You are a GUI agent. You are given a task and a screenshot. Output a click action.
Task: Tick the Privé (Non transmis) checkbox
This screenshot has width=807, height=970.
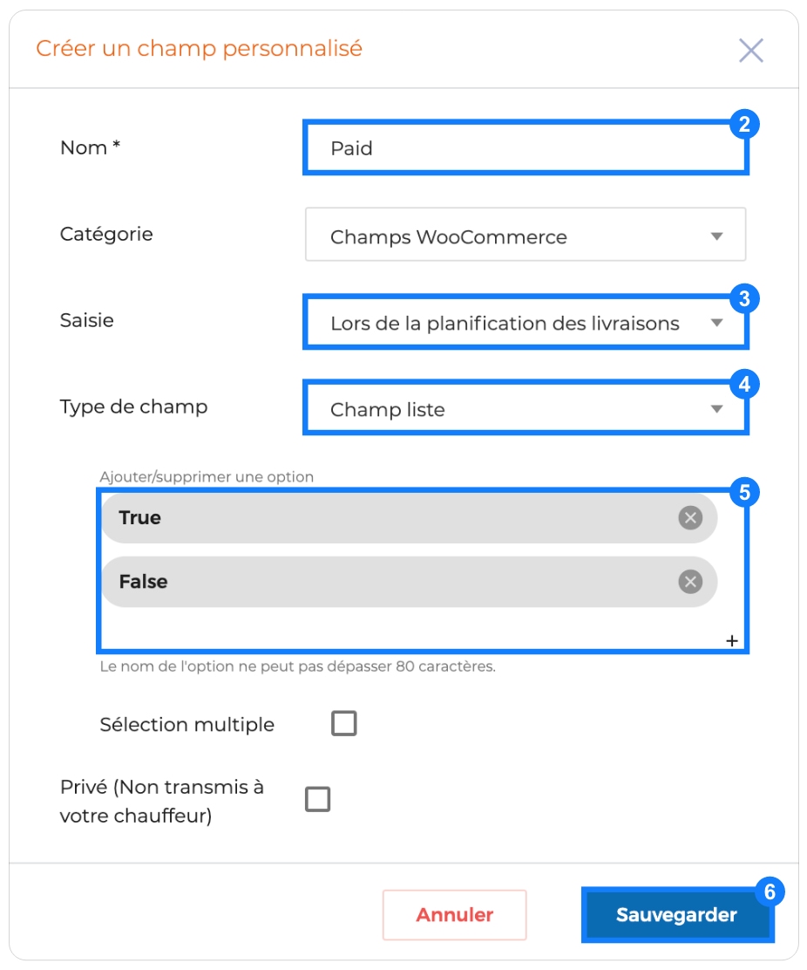click(317, 799)
